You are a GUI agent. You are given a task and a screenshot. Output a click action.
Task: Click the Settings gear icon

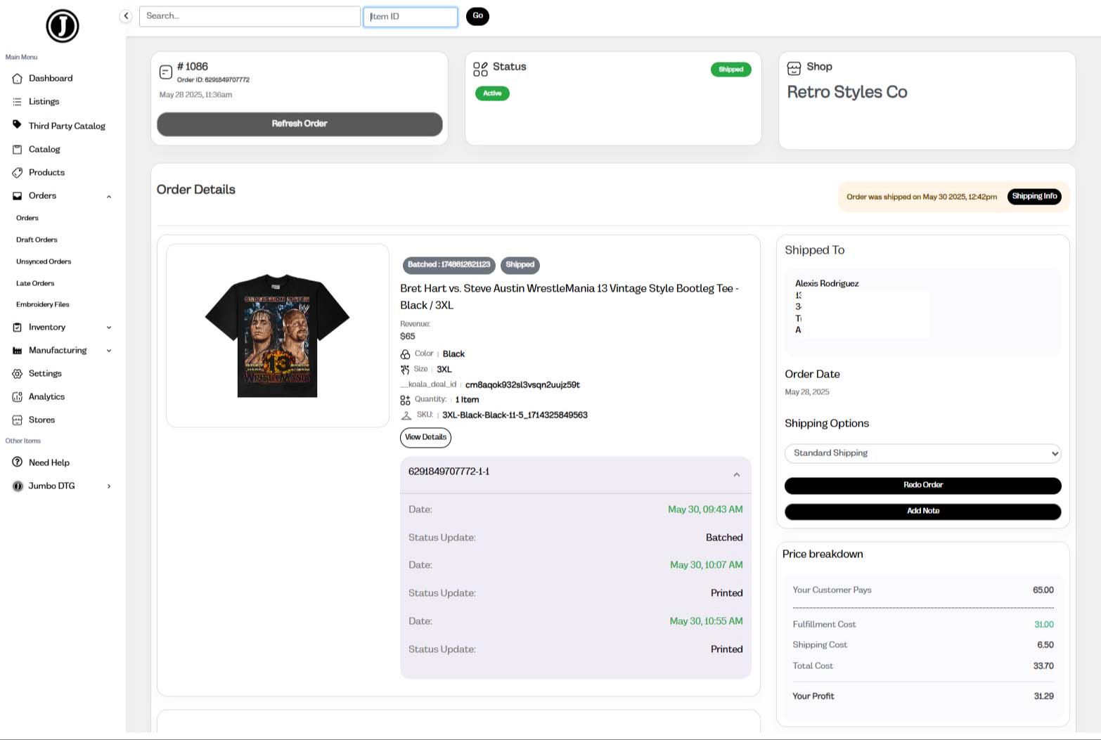[18, 374]
